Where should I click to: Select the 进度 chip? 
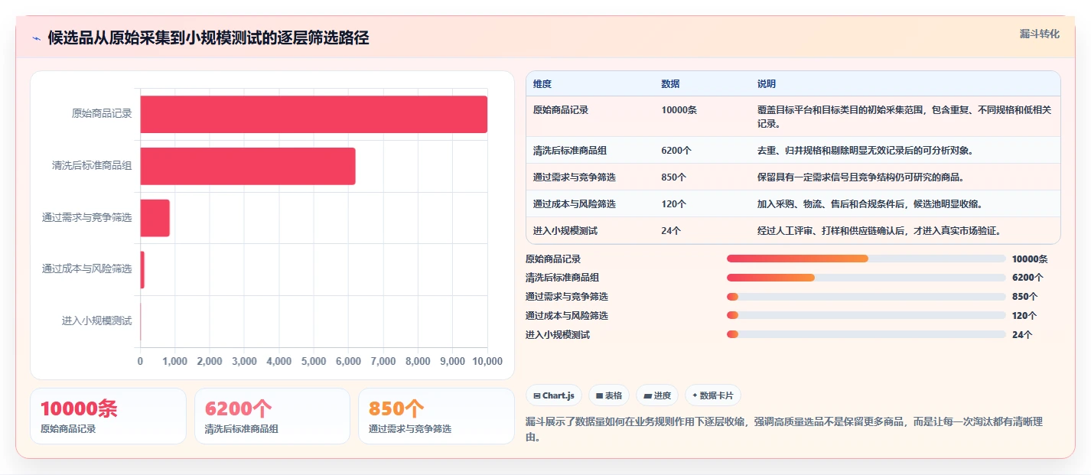point(657,395)
